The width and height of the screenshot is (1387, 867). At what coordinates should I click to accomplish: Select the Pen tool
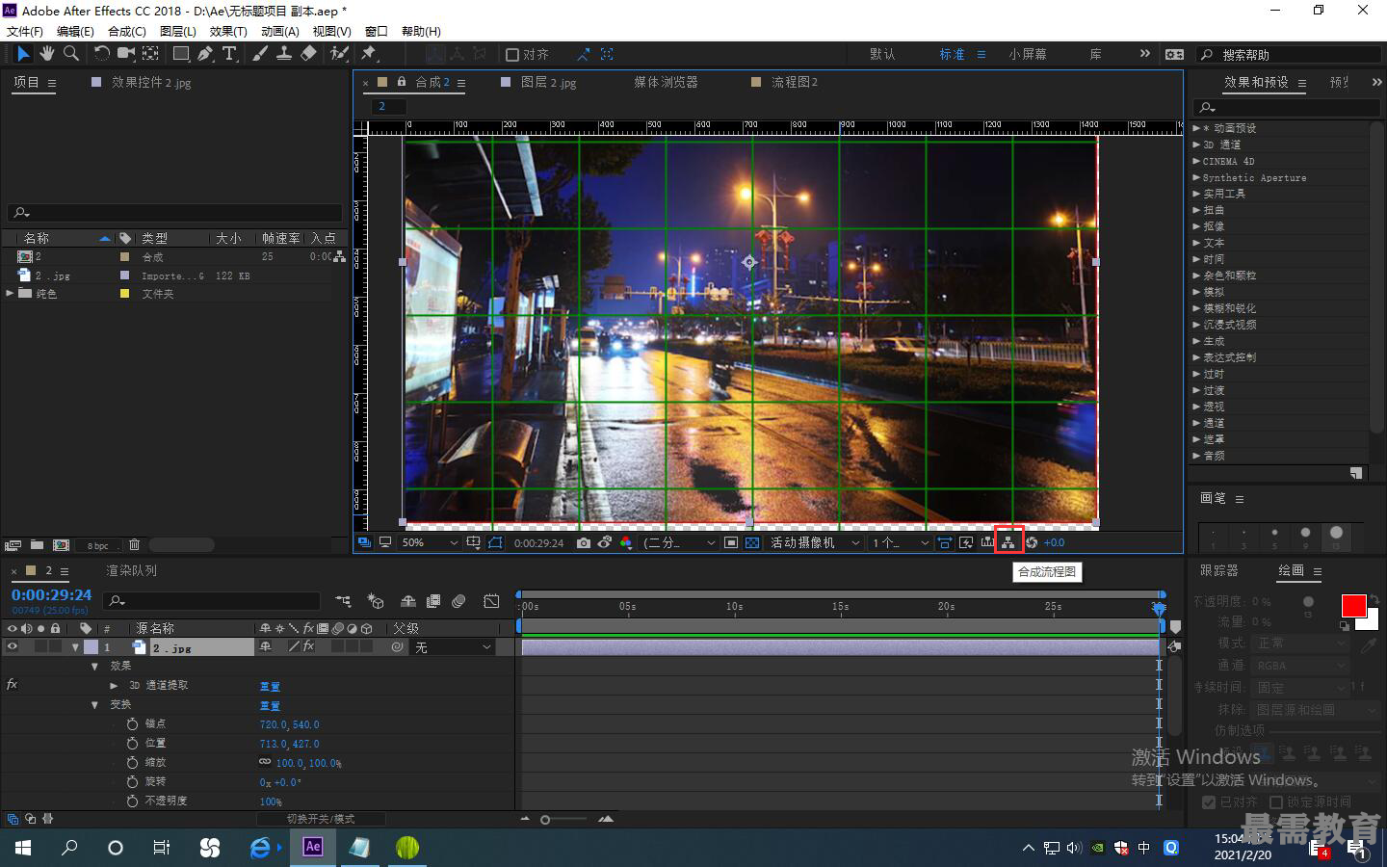(205, 54)
